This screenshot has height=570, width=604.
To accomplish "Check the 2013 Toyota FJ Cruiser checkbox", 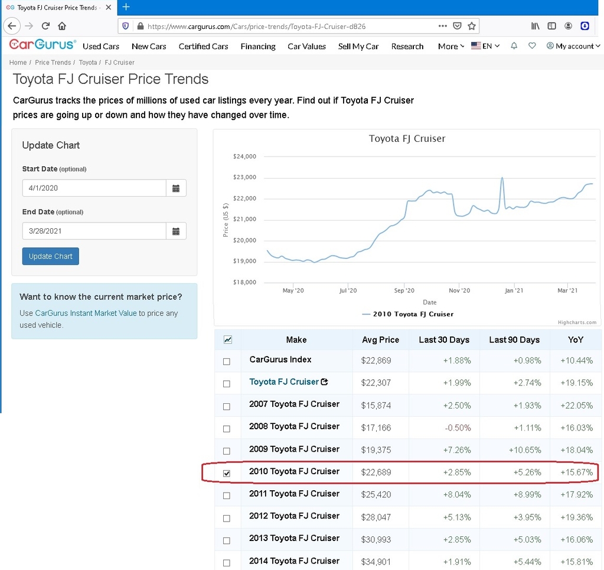I will coord(227,540).
